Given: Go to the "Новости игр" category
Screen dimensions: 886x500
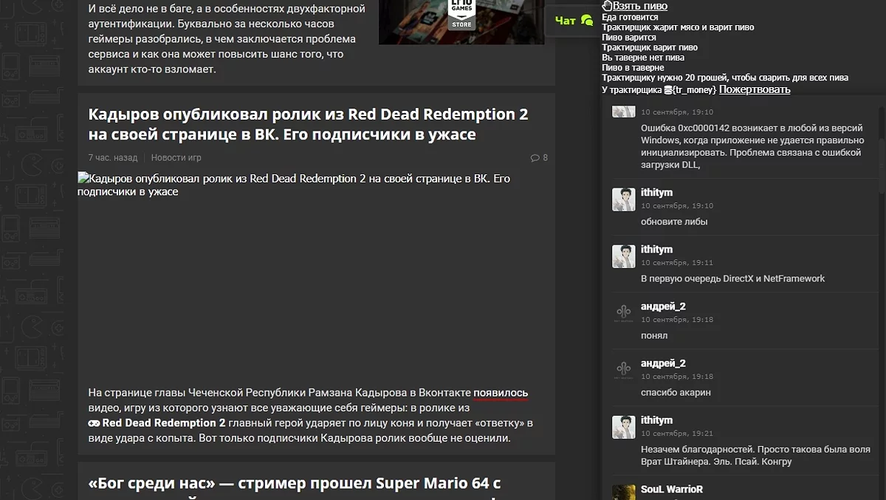Looking at the screenshot, I should pyautogui.click(x=176, y=158).
